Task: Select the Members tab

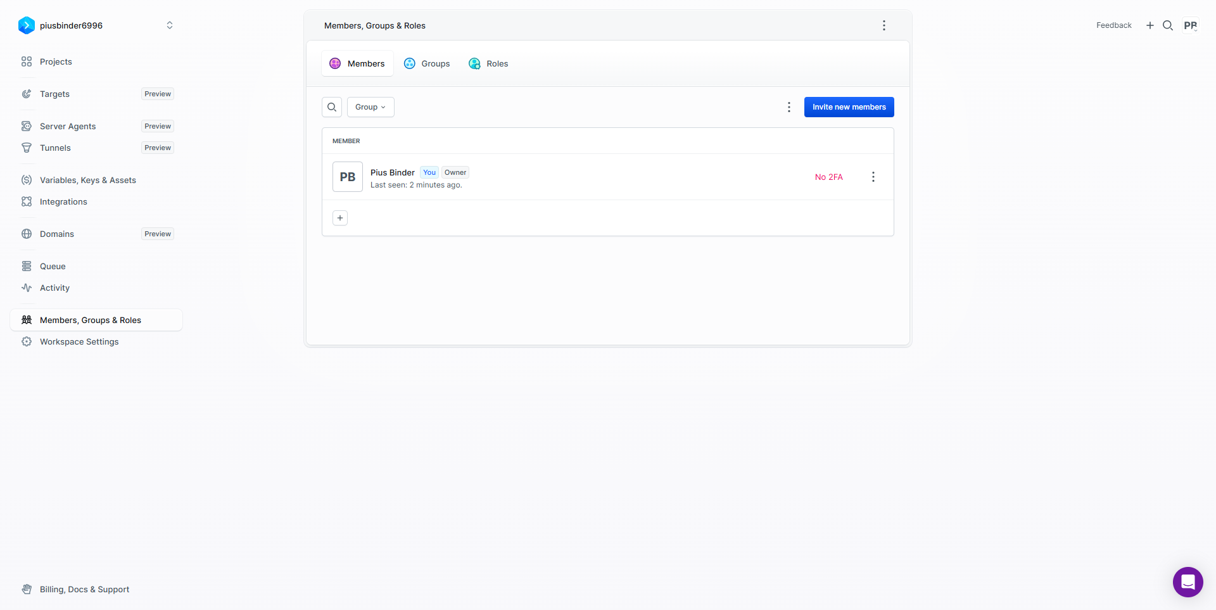Action: [x=357, y=63]
